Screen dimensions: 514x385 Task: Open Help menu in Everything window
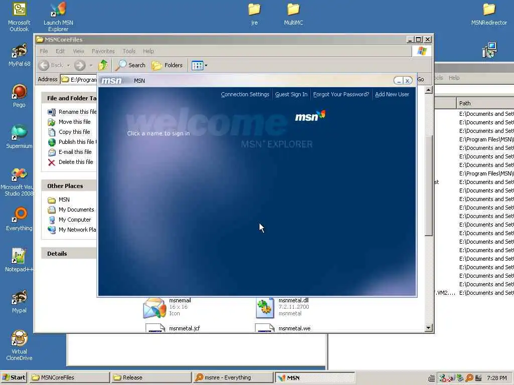[x=454, y=78]
